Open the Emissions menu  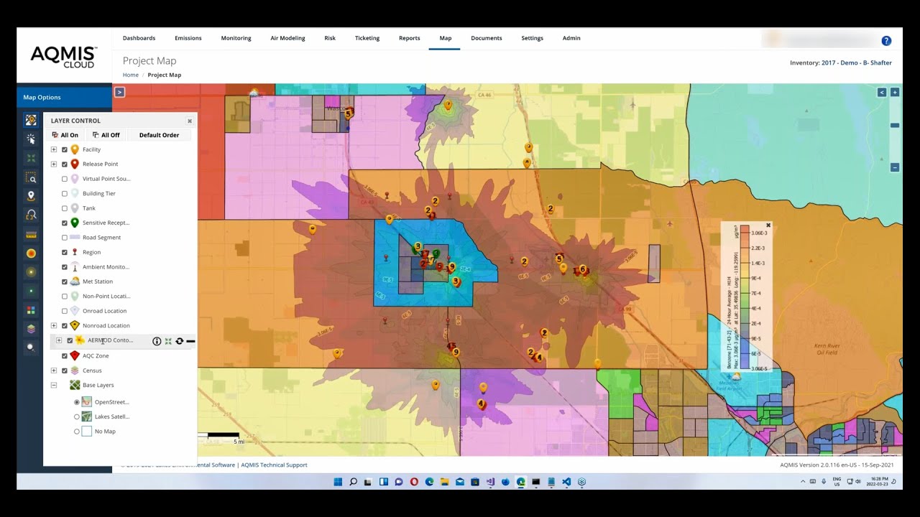[188, 38]
